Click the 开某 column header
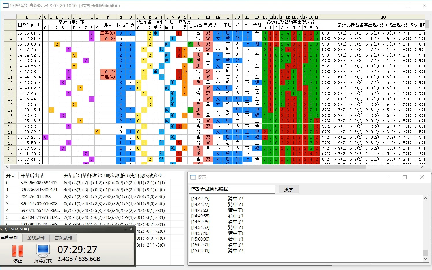This screenshot has width=432, height=270. [x=11, y=175]
